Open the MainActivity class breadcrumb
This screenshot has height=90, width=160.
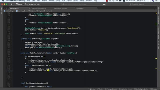point(8,11)
